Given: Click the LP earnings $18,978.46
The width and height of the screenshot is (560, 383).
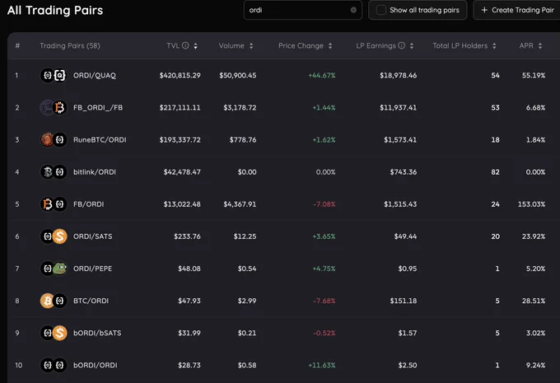Looking at the screenshot, I should [399, 76].
